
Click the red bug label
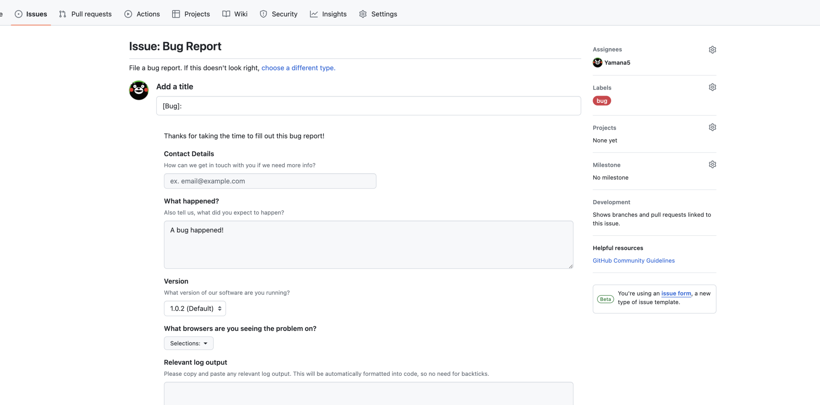601,100
